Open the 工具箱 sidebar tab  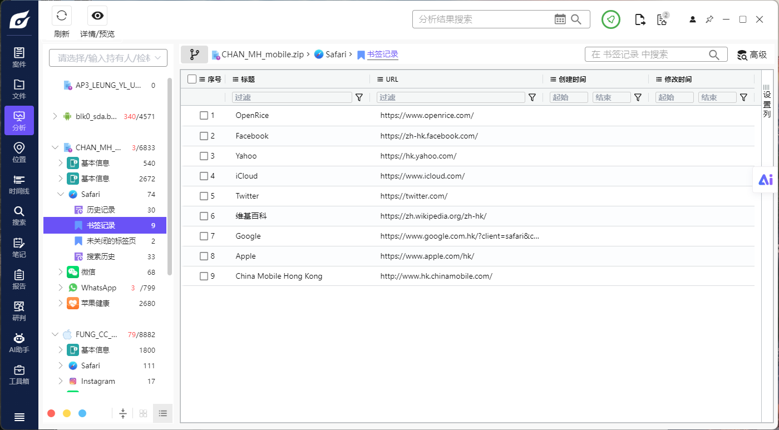[x=19, y=374]
